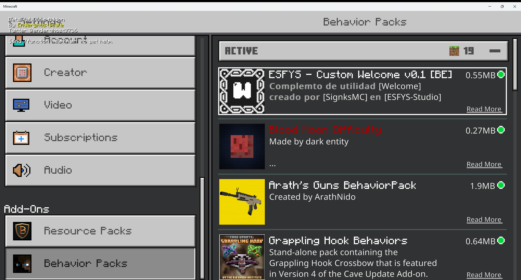Screen dimensions: 521x280
Task: Open the Video settings tab
Action: click(x=100, y=105)
